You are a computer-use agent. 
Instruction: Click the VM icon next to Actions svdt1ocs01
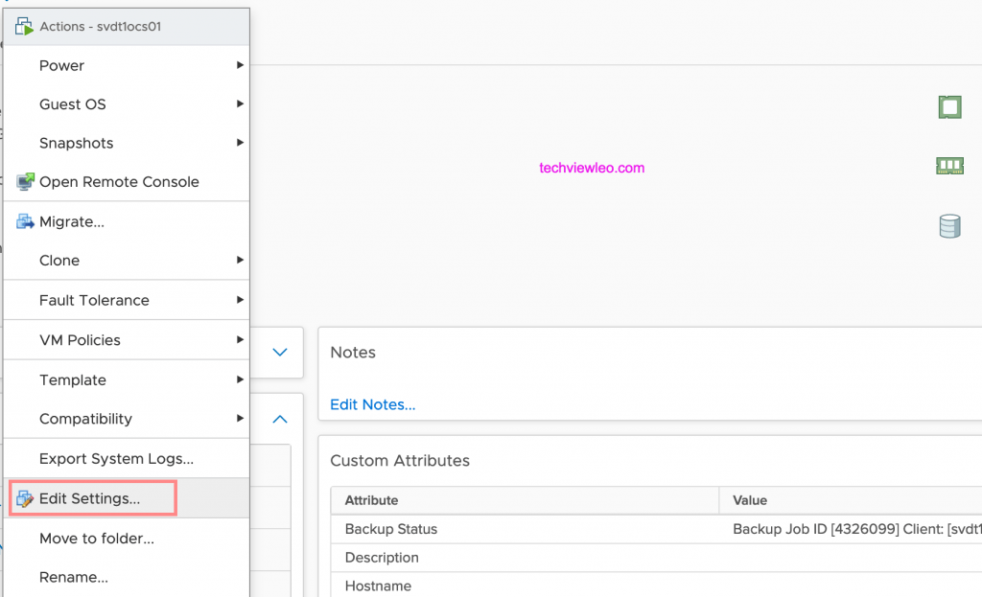click(x=23, y=26)
